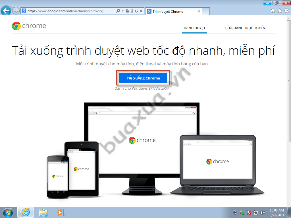Click the first system tray icon with the star

235,212
